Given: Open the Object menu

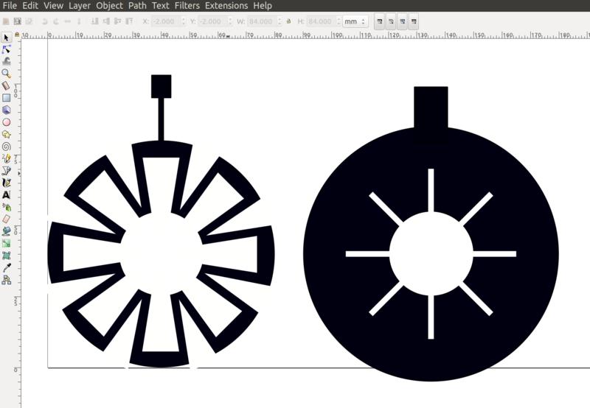Looking at the screenshot, I should 109,6.
